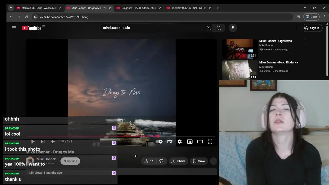Open a new browser tab
This screenshot has height=185, width=329.
tap(218, 8)
